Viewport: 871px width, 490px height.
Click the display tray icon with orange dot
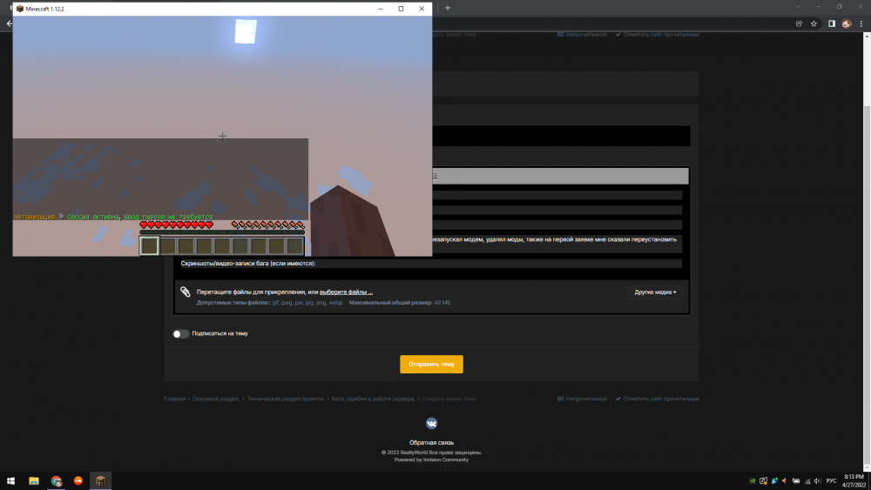coord(763,481)
